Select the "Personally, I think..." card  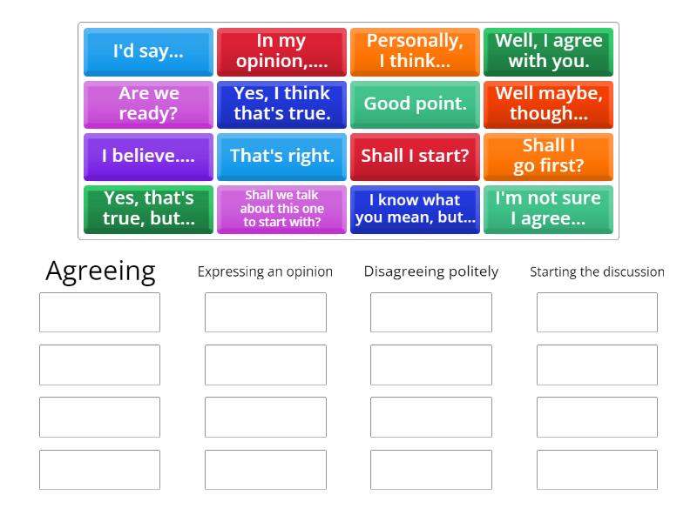pos(415,51)
